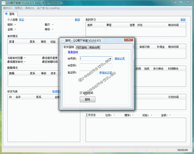Viewport: 194px width, 154px height.
Task: Focus the 验证码 input field
Action: point(88,73)
